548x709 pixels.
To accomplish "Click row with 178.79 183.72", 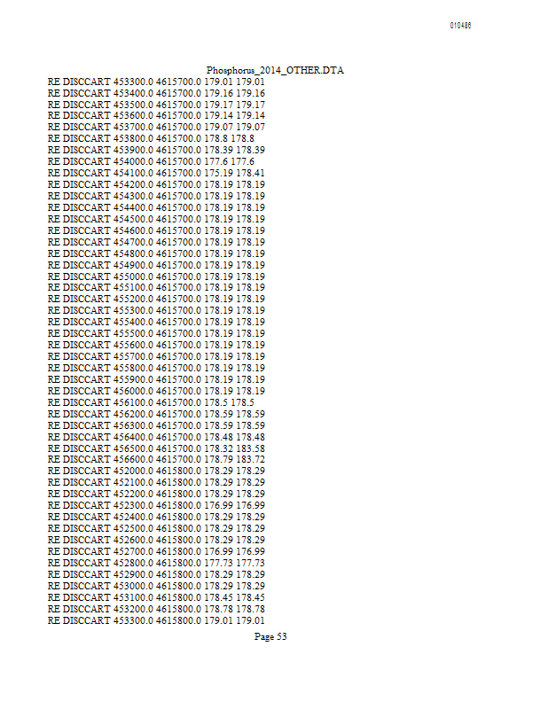I will tap(156, 460).
